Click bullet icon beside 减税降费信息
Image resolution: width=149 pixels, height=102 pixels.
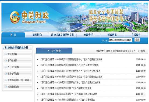6,86
